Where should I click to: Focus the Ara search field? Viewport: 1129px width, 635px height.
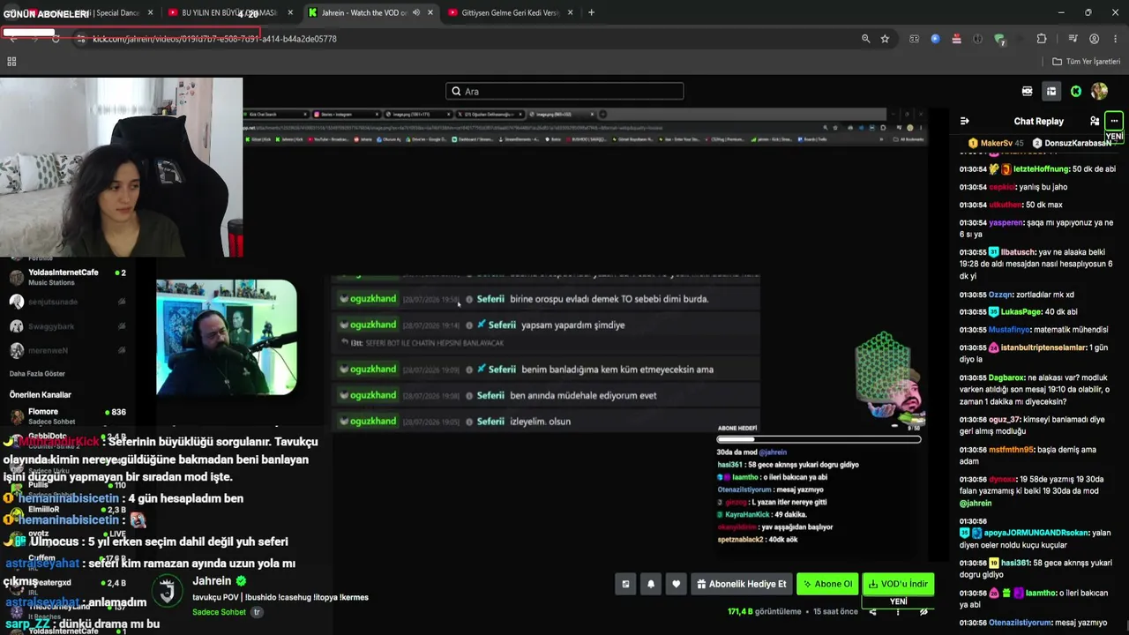pyautogui.click(x=564, y=91)
